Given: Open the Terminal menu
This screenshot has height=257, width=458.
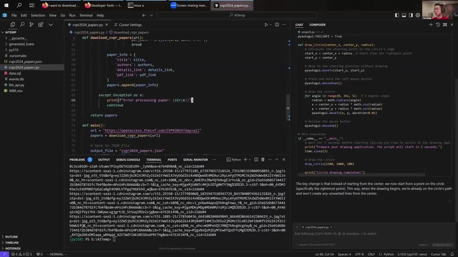Looking at the screenshot, I should pyautogui.click(x=86, y=15).
